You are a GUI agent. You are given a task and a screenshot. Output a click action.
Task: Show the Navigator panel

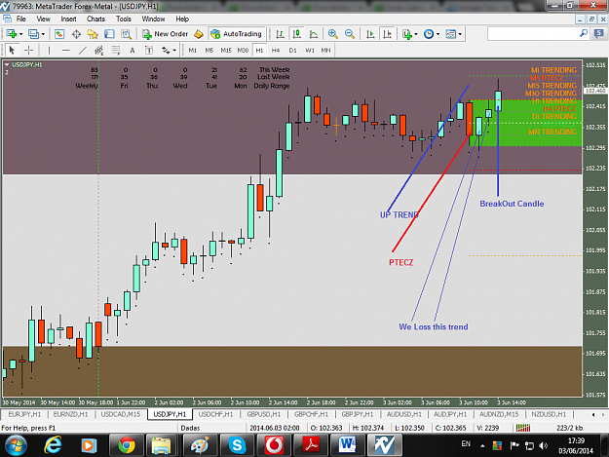(x=93, y=34)
